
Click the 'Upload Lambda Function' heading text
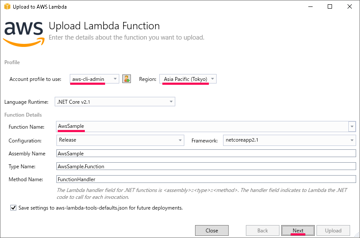(104, 26)
